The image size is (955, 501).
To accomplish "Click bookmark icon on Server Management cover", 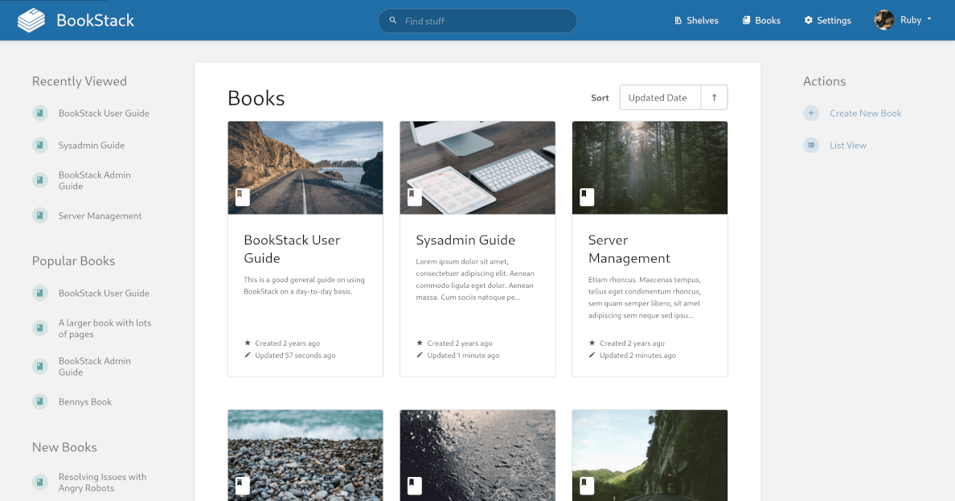I will pos(587,197).
